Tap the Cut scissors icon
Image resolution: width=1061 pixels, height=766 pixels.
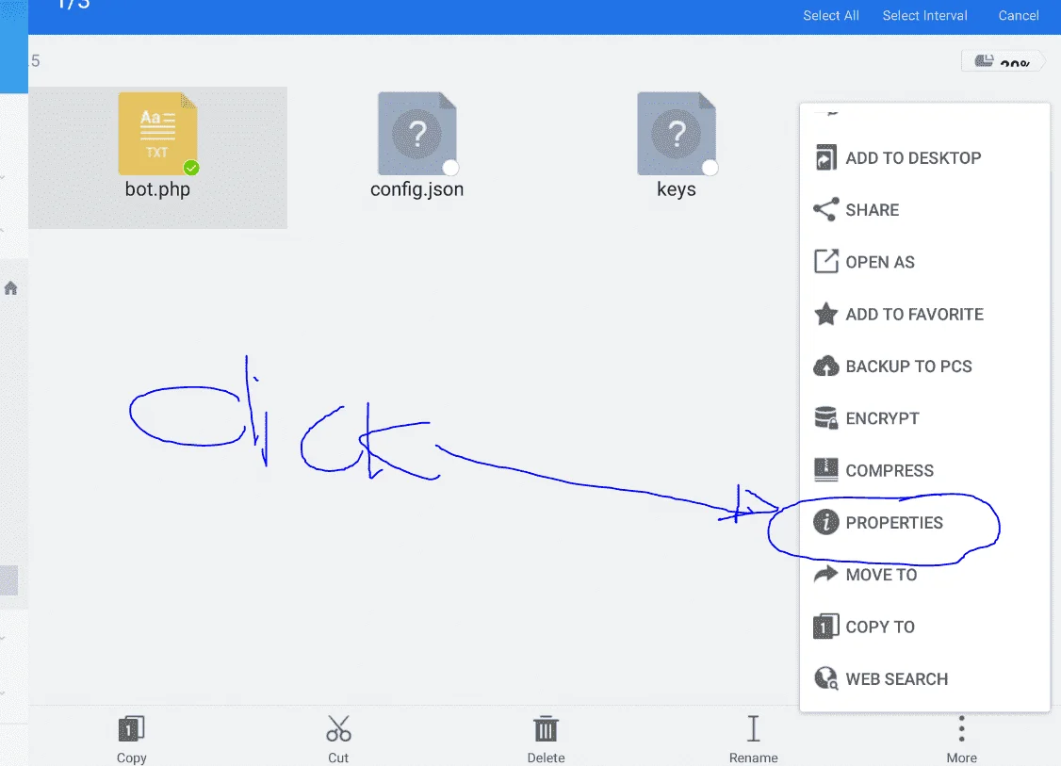coord(338,728)
